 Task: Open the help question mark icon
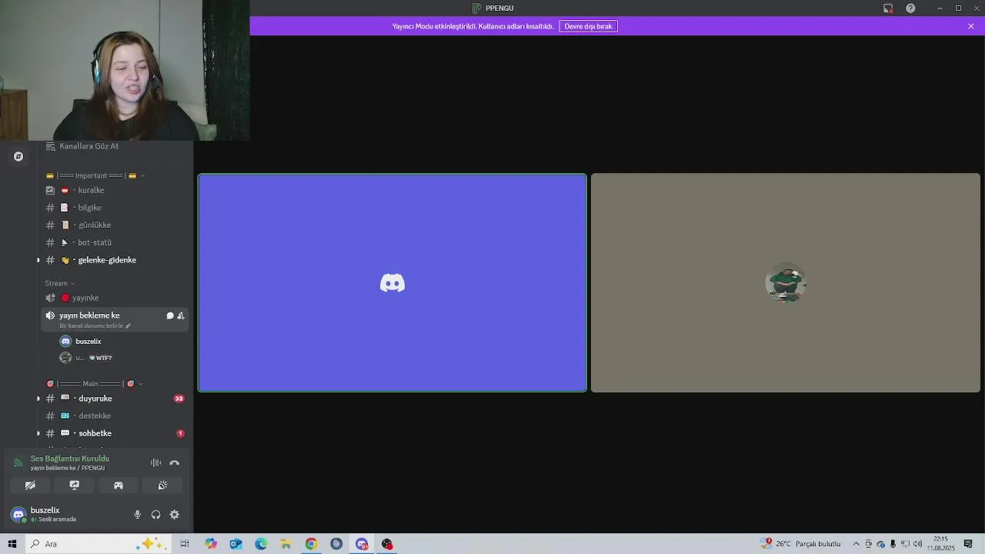click(x=910, y=8)
